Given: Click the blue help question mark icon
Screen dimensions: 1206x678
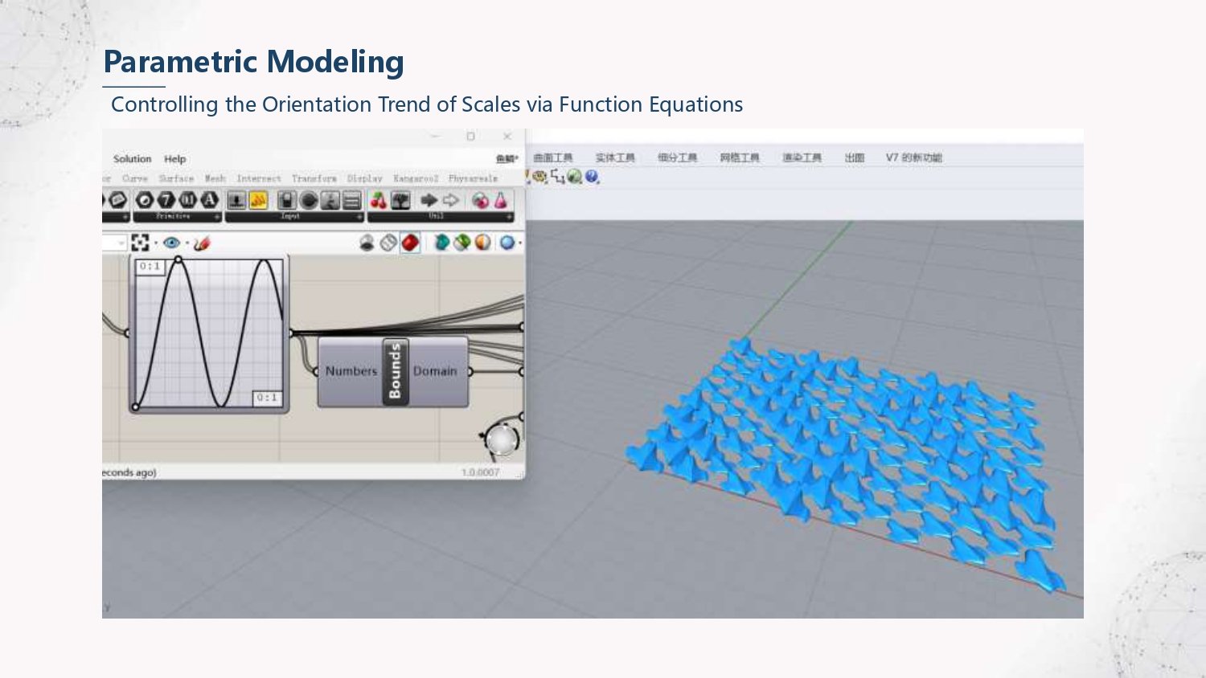Looking at the screenshot, I should tap(593, 177).
